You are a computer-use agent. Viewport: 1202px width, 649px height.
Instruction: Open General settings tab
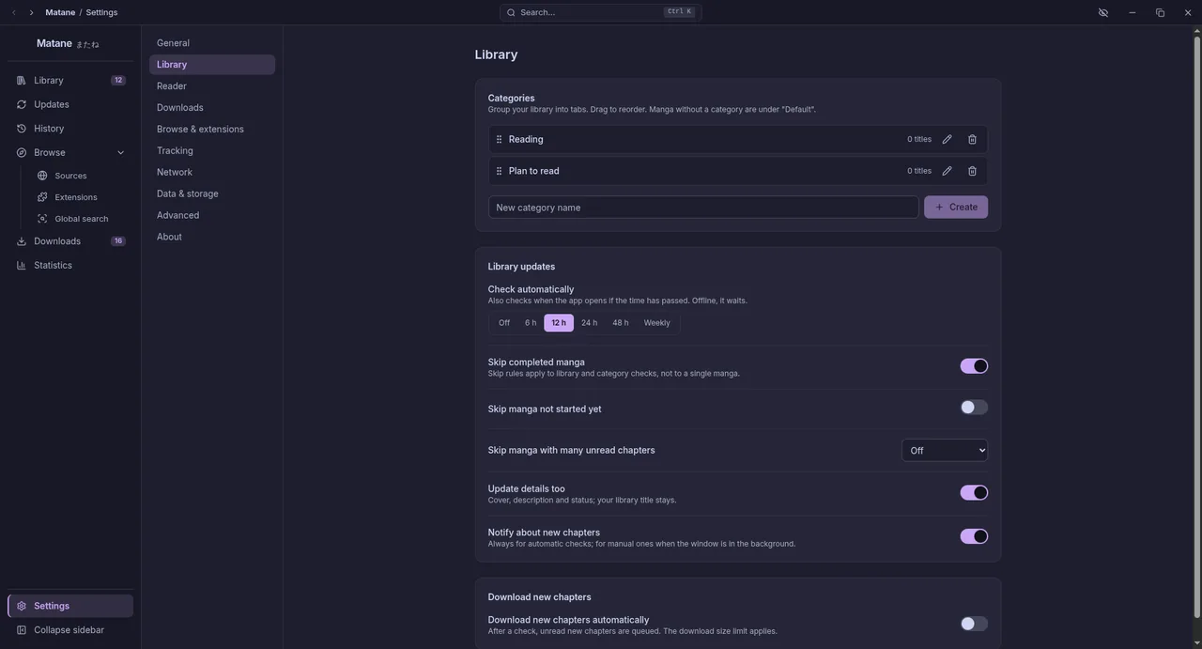point(212,43)
